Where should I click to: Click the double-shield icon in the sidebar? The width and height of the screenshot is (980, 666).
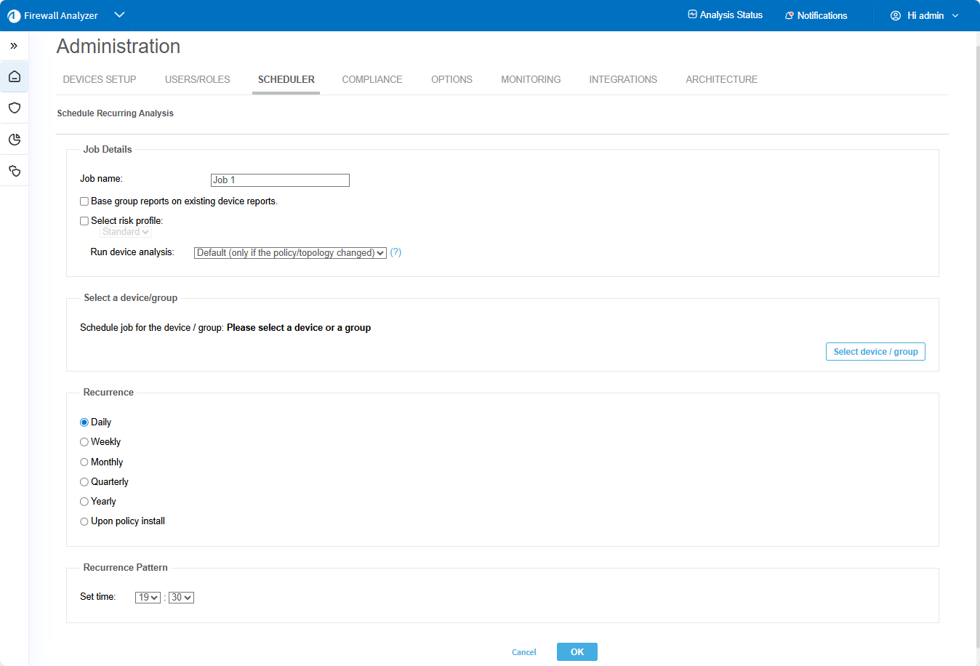[15, 172]
